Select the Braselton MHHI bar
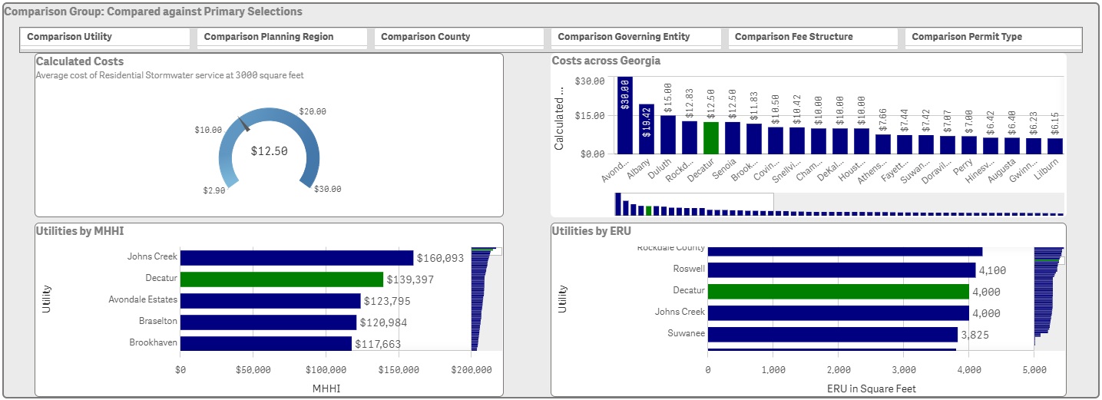The image size is (1102, 400). (268, 322)
